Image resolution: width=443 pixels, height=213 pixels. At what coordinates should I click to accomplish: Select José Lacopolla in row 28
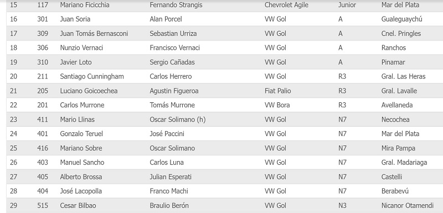[x=81, y=191]
